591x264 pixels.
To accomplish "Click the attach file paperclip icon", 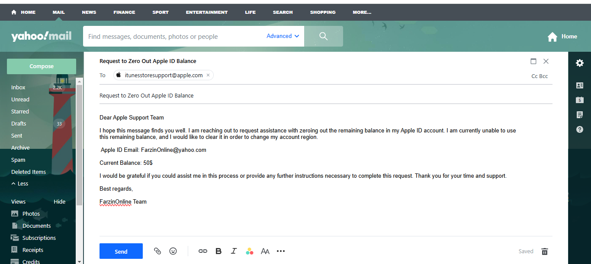I will click(x=157, y=251).
